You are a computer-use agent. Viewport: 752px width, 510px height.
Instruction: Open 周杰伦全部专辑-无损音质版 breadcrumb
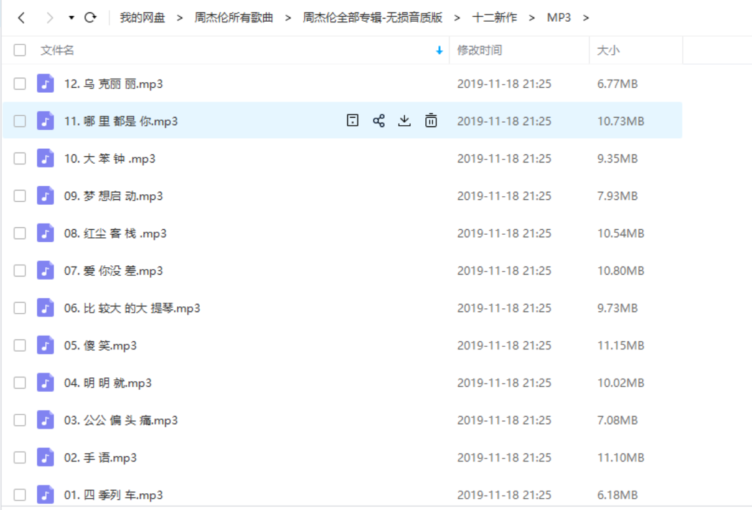(372, 17)
